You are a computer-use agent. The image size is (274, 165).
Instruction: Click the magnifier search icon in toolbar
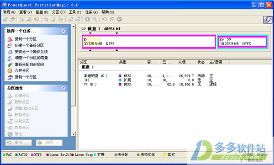pos(95,19)
